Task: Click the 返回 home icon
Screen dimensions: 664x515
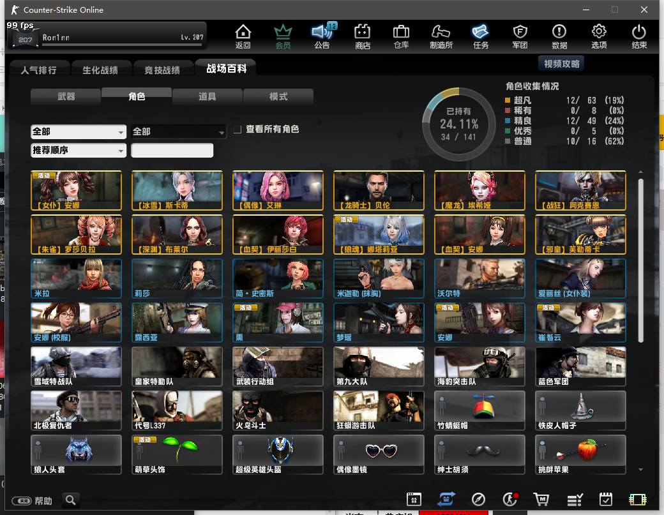Action: coord(243,36)
